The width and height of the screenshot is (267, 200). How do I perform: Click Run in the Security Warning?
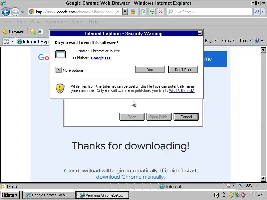coord(150,70)
